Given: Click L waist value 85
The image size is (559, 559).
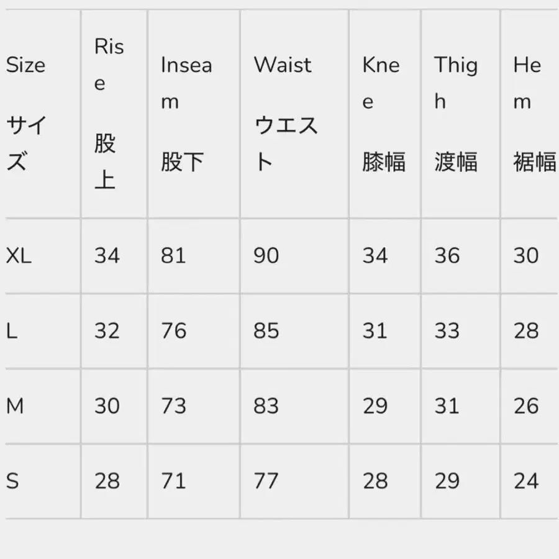Looking at the screenshot, I should coord(266,331).
